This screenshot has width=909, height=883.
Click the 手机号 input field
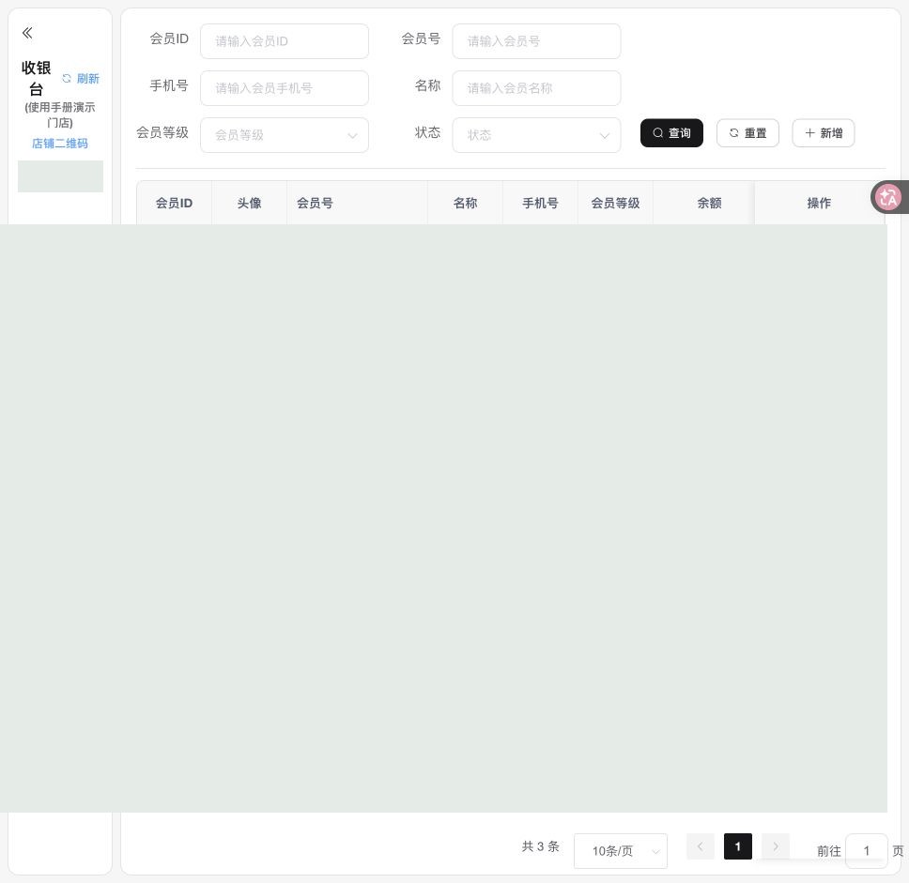coord(284,88)
